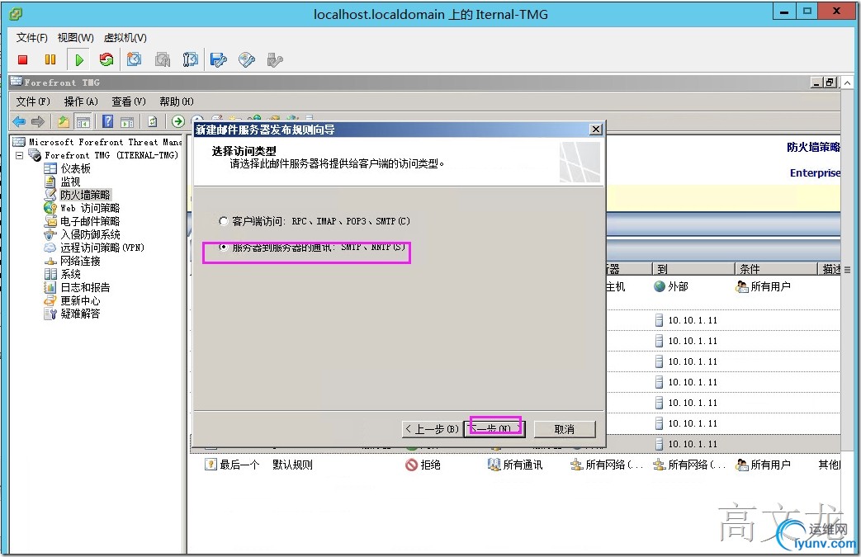Open Forefront TMG 文件(F) menu
This screenshot has width=861, height=557.
(33, 101)
